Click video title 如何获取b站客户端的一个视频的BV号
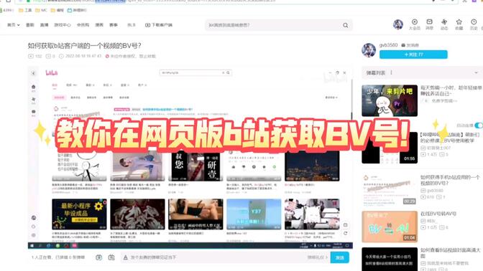 click(x=84, y=46)
